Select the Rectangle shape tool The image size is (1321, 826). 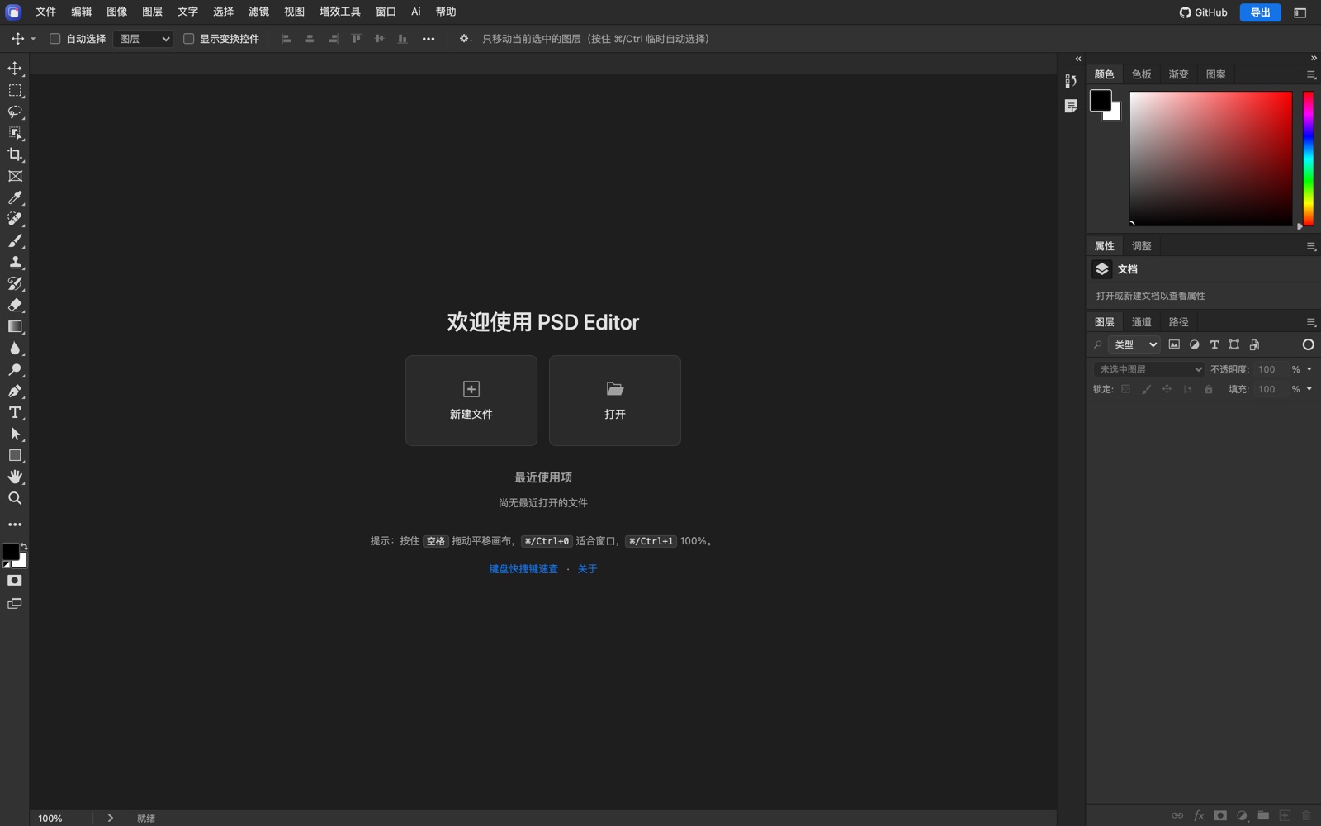tap(15, 455)
